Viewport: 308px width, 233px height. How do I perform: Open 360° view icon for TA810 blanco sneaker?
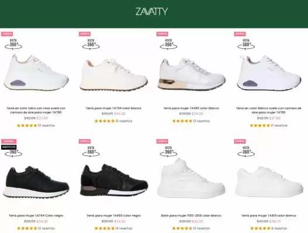(246, 151)
